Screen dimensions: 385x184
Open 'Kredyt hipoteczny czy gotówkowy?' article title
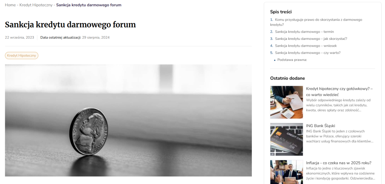coord(340,92)
